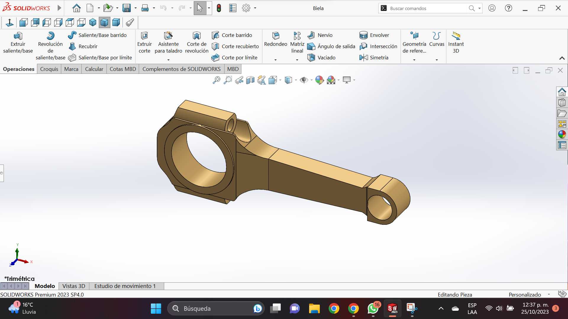Open the Calcular tab
This screenshot has height=319, width=568.
(x=94, y=69)
